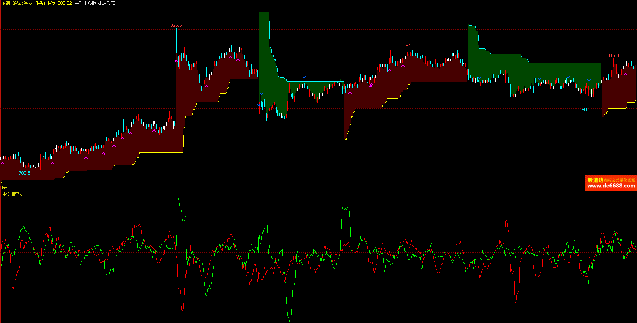Select blue sell arrow directly above 800.5 low
Screen dimensions: 637x323
coord(589,80)
